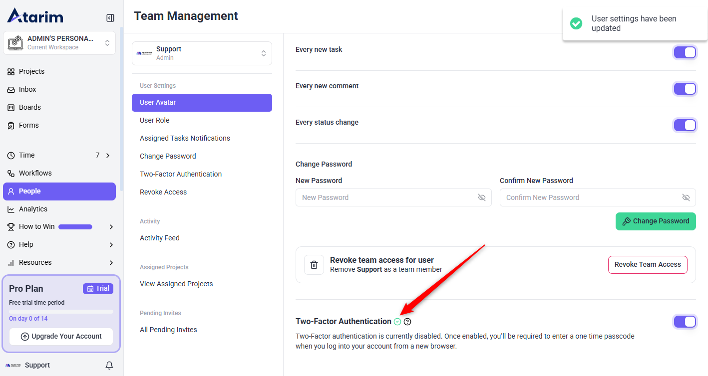Image resolution: width=708 pixels, height=376 pixels.
Task: Click the trash icon beside Revoke team access
Action: click(x=314, y=265)
